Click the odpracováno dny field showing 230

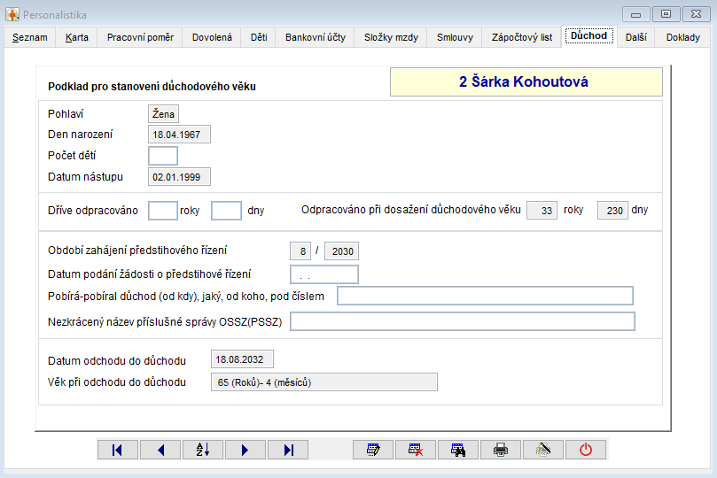tap(612, 211)
